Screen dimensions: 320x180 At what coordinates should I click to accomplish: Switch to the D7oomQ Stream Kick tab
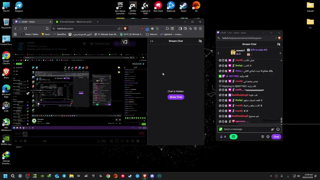(x=74, y=22)
